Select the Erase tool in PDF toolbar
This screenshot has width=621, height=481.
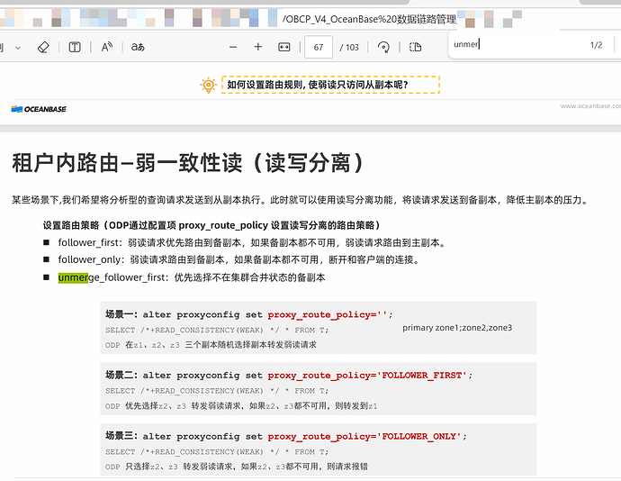[x=42, y=47]
